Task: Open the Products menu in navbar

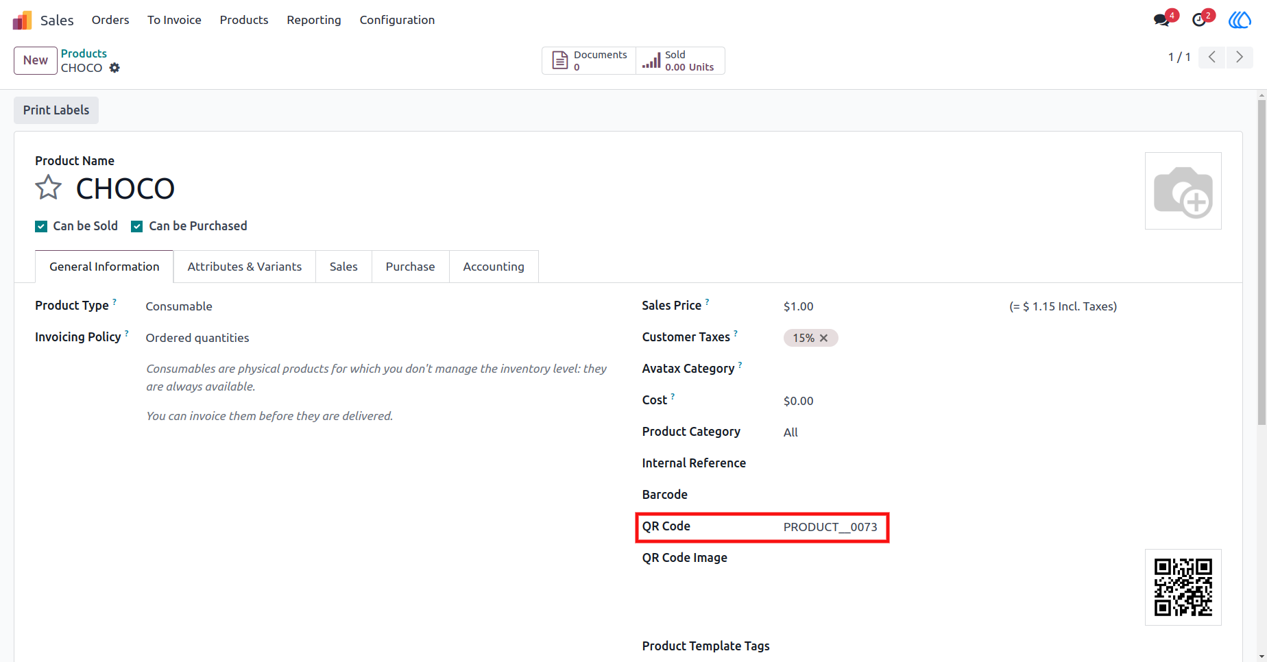Action: pos(244,20)
